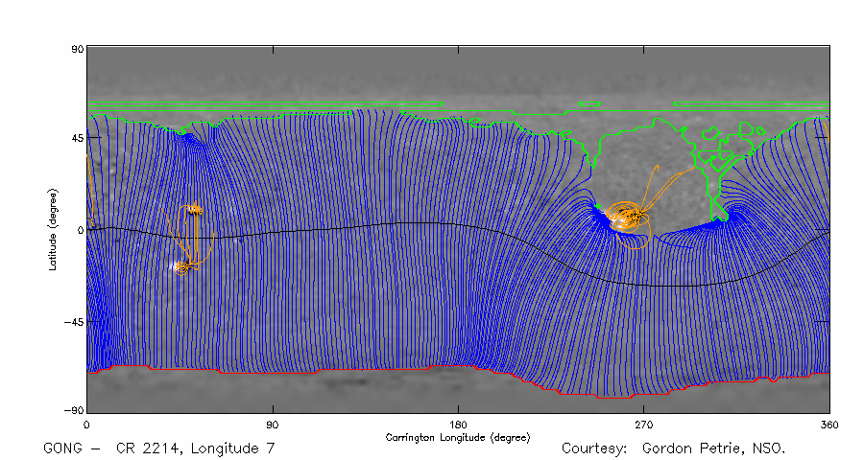Click the -90 tick label on the latitude axis
Screen dimensions: 864x460
pos(75,409)
